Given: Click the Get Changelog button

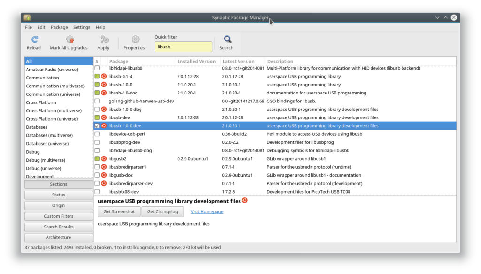Looking at the screenshot, I should (163, 211).
